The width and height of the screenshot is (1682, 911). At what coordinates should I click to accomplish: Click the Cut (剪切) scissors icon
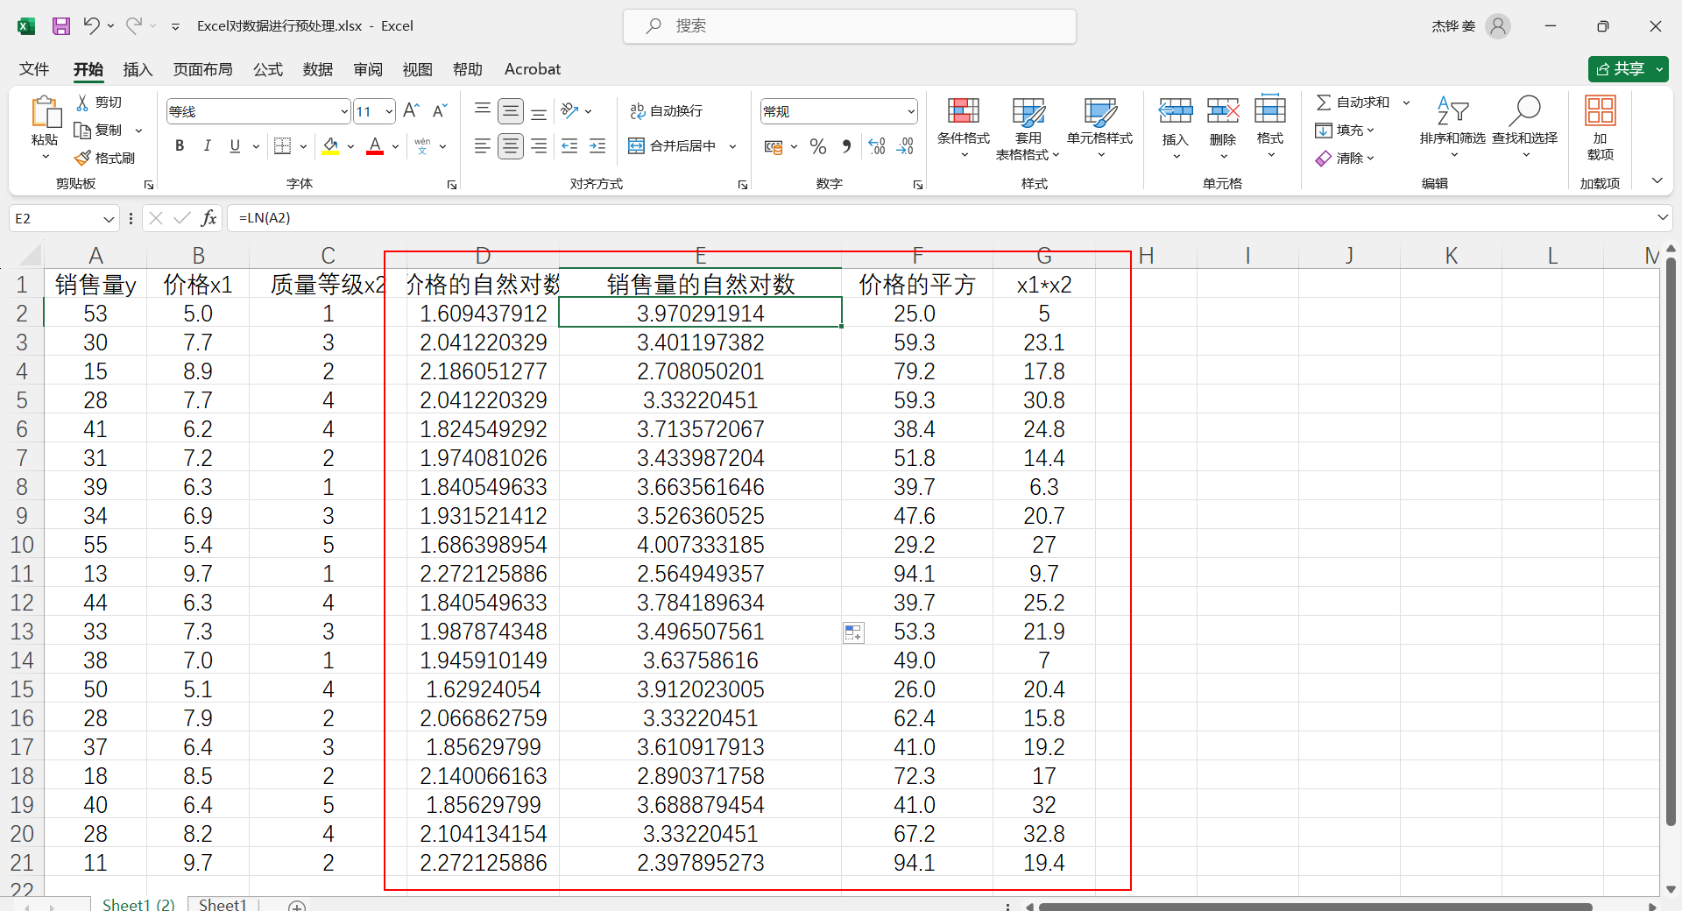point(82,102)
